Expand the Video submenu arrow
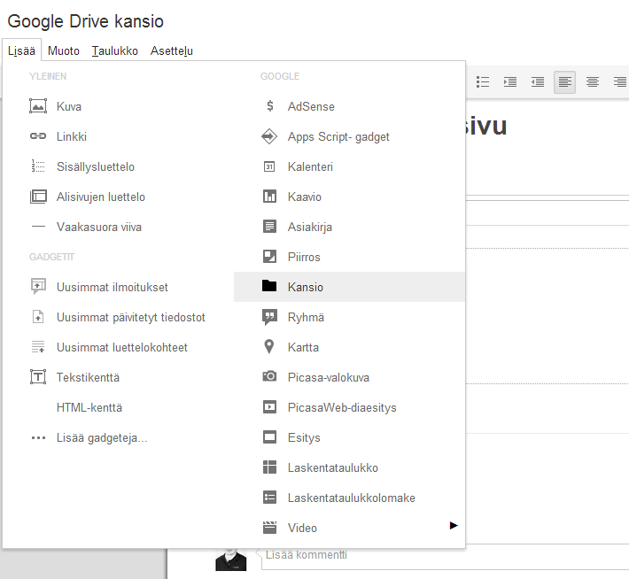This screenshot has height=579, width=629. pos(454,526)
